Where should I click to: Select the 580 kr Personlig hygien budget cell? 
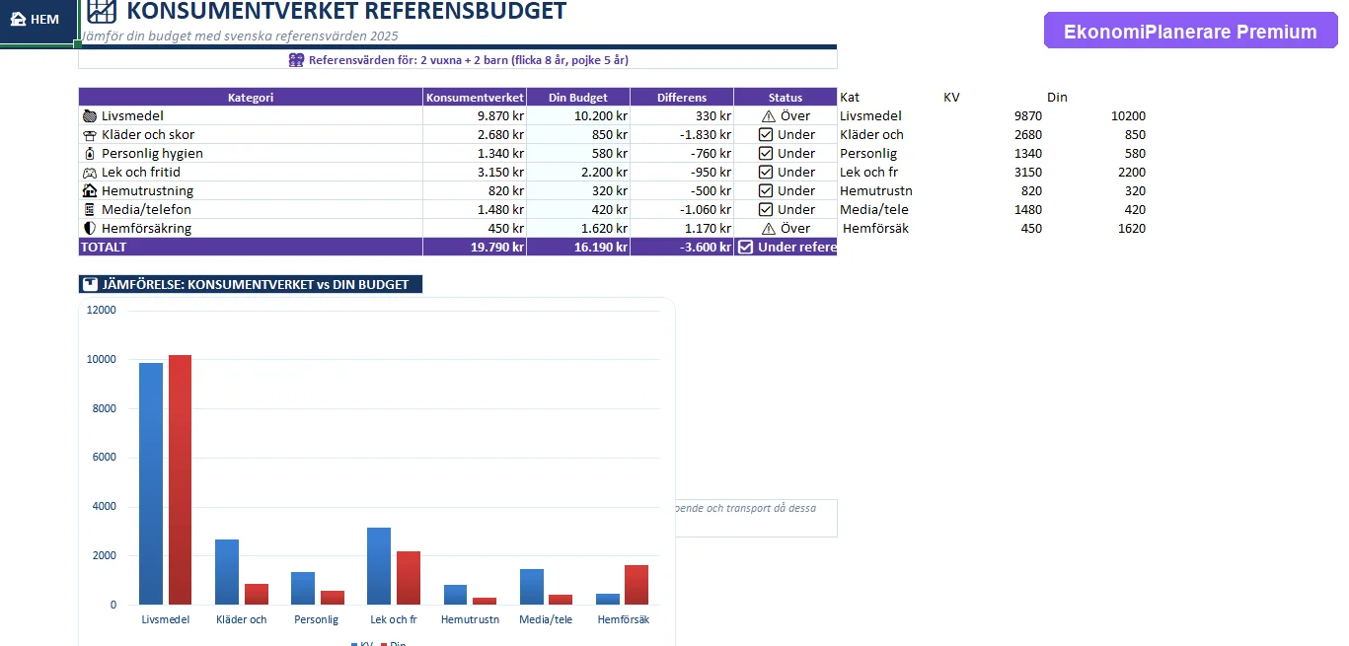(x=578, y=154)
